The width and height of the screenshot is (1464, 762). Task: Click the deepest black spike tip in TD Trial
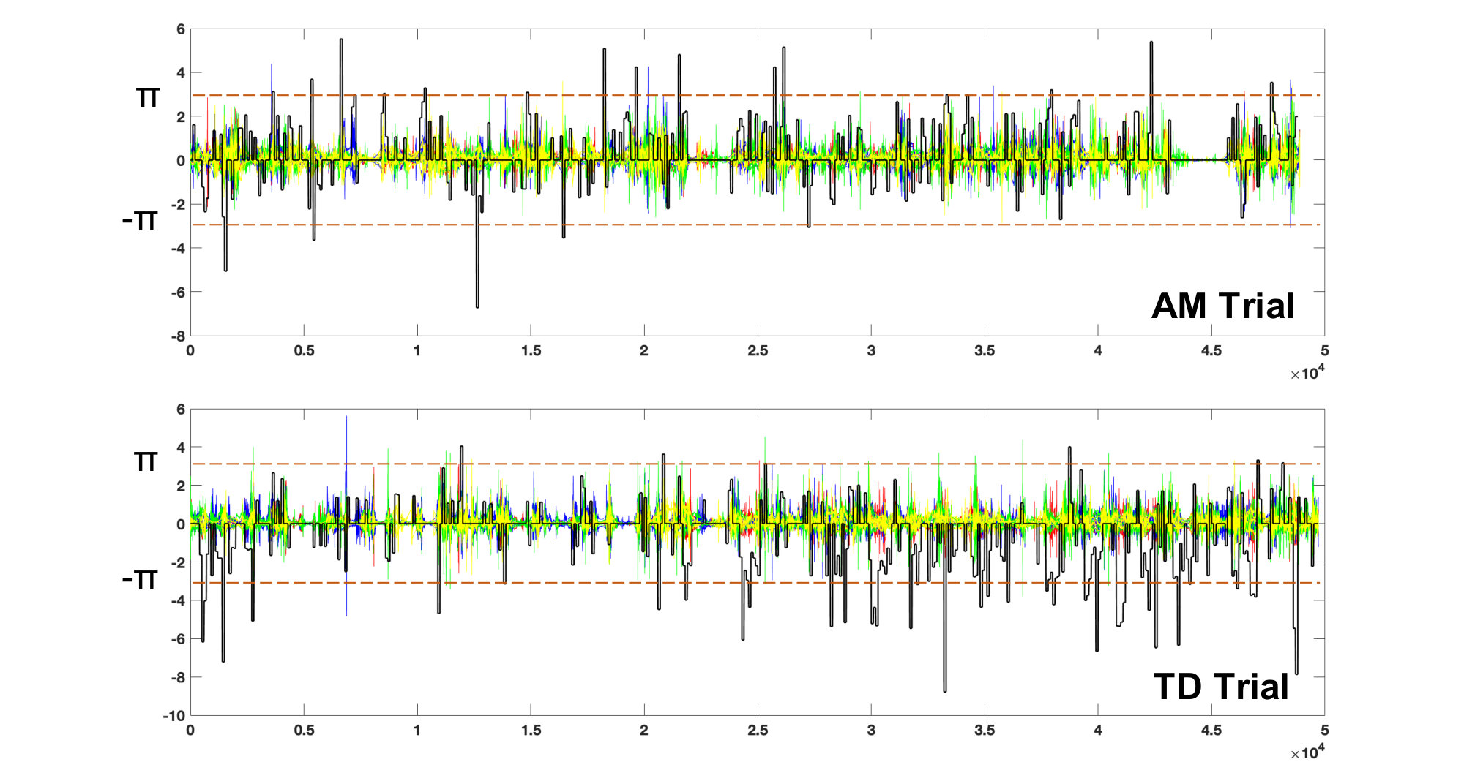tap(945, 690)
